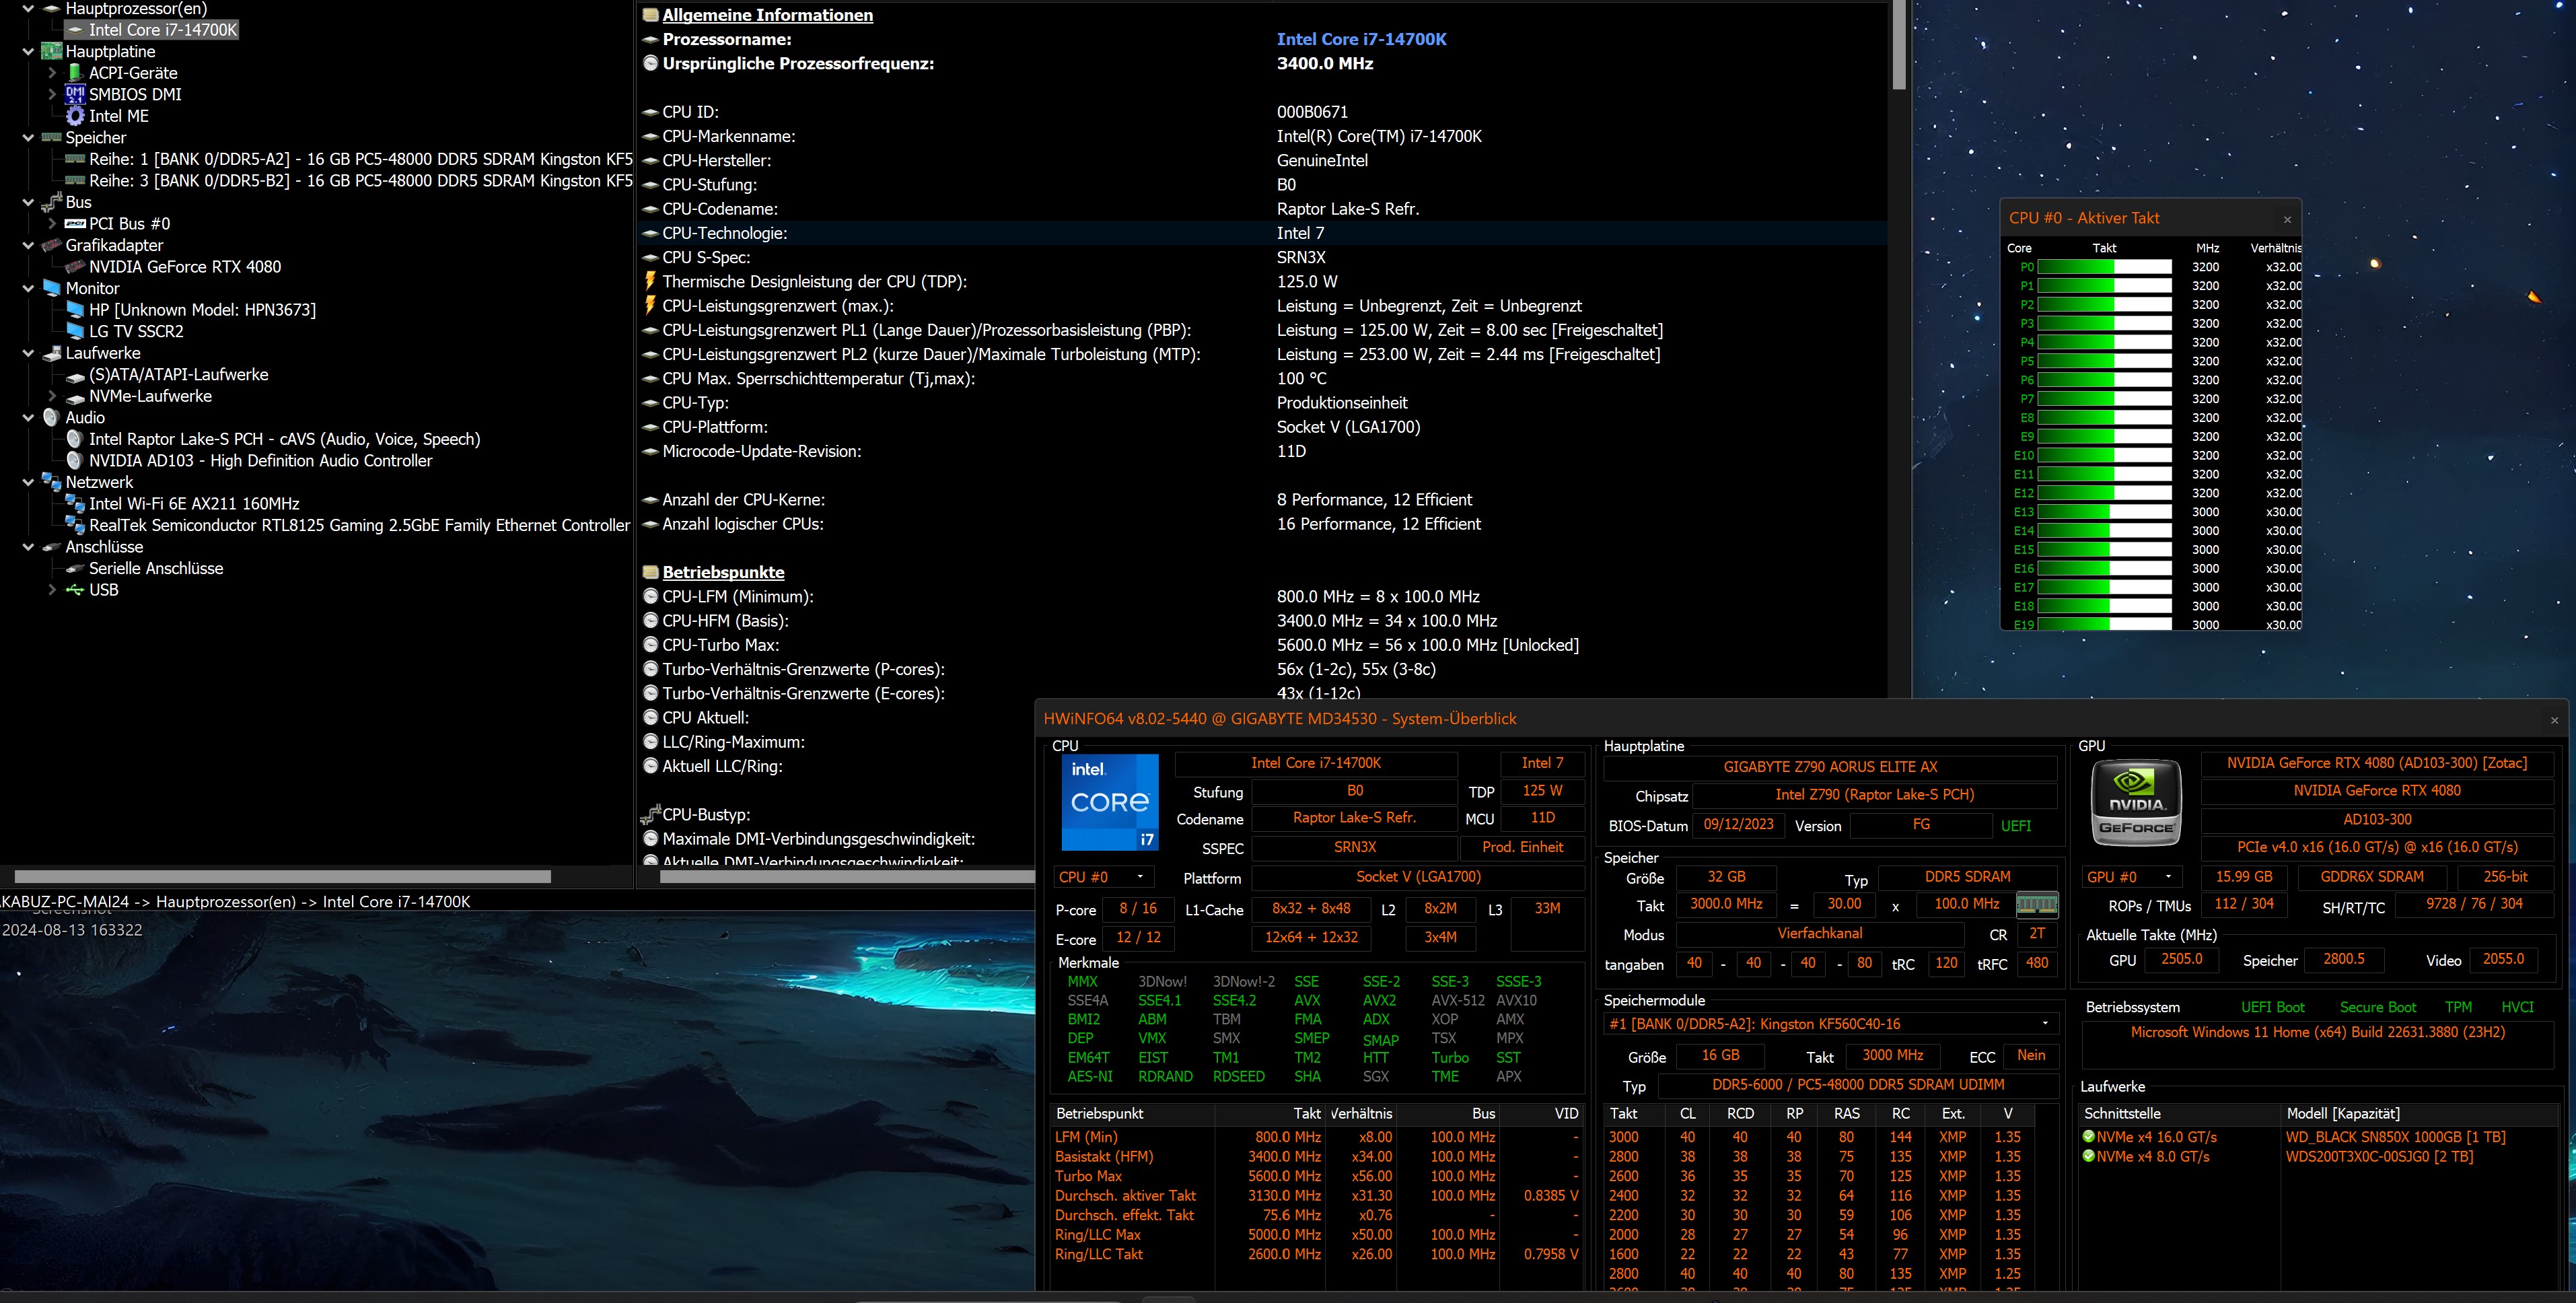The height and width of the screenshot is (1303, 2576).
Task: Click GIGABYTE Z790 AORUS ELITE AX field
Action: point(1830,767)
